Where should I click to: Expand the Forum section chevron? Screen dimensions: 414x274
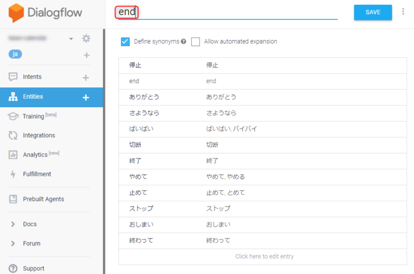[13, 243]
